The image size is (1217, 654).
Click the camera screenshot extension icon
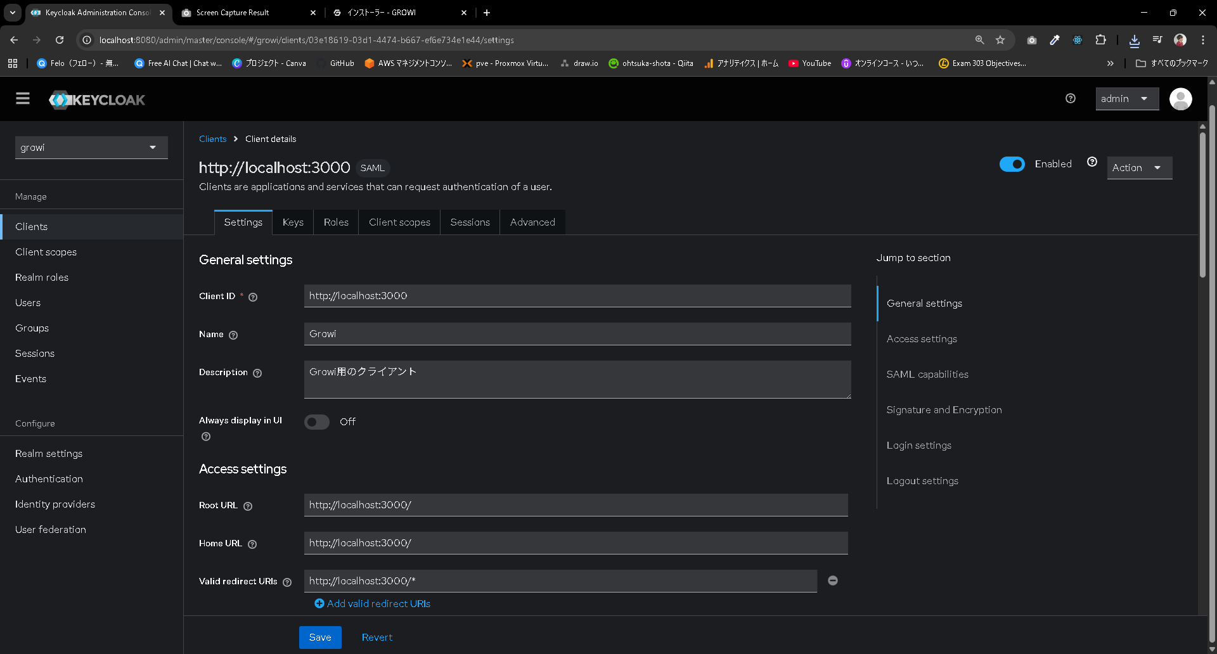tap(1032, 40)
